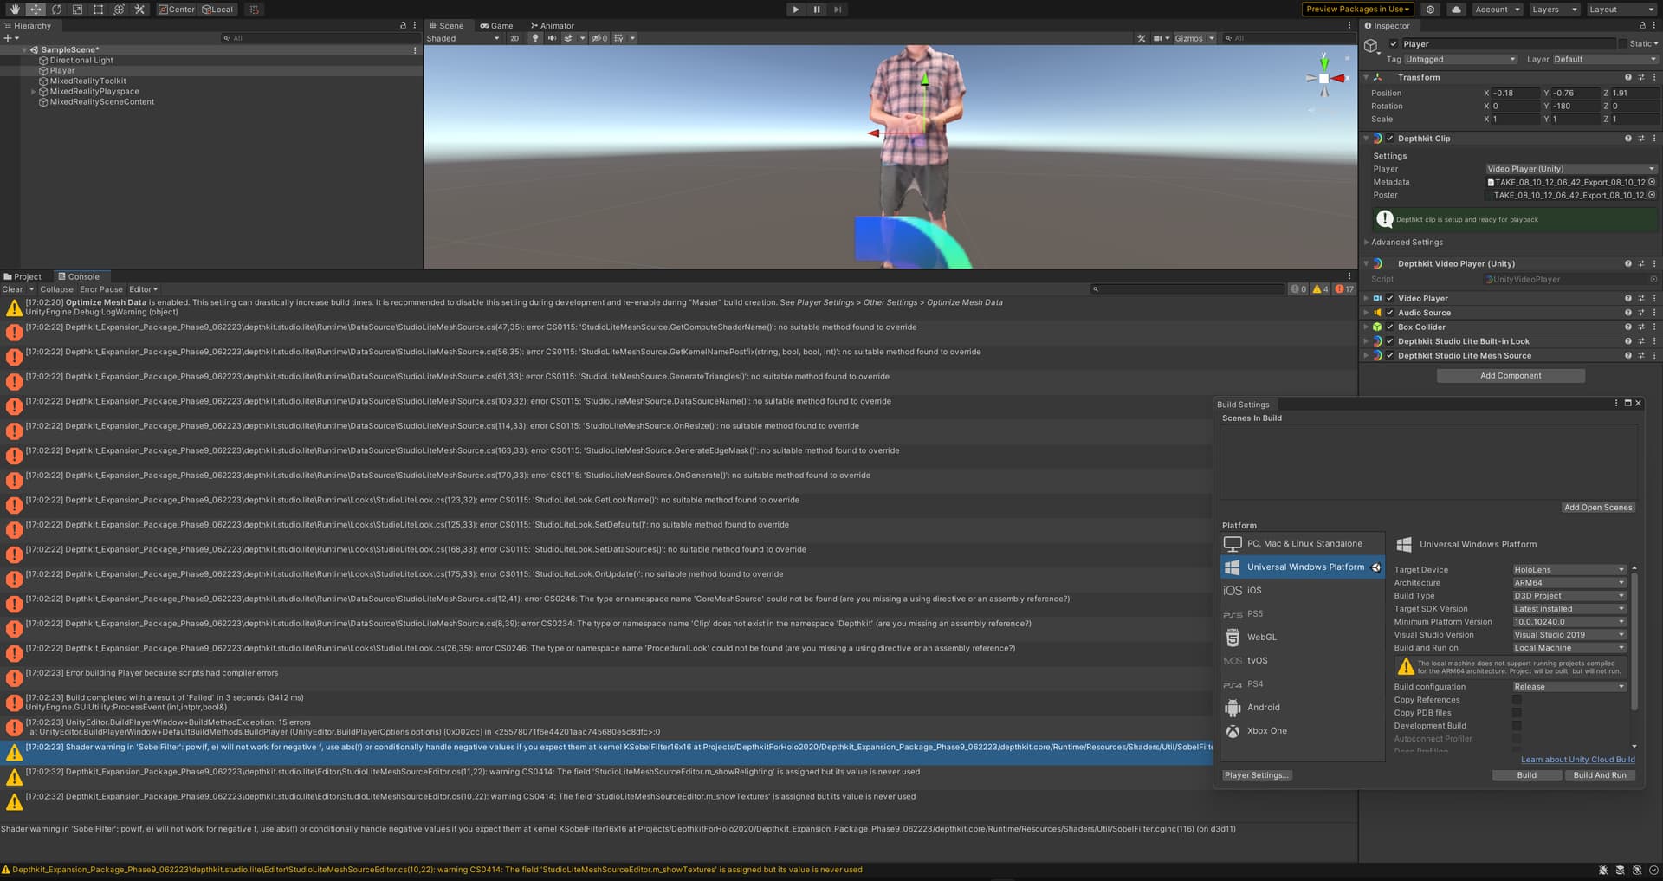Open the Layout dropdown

tap(1621, 10)
